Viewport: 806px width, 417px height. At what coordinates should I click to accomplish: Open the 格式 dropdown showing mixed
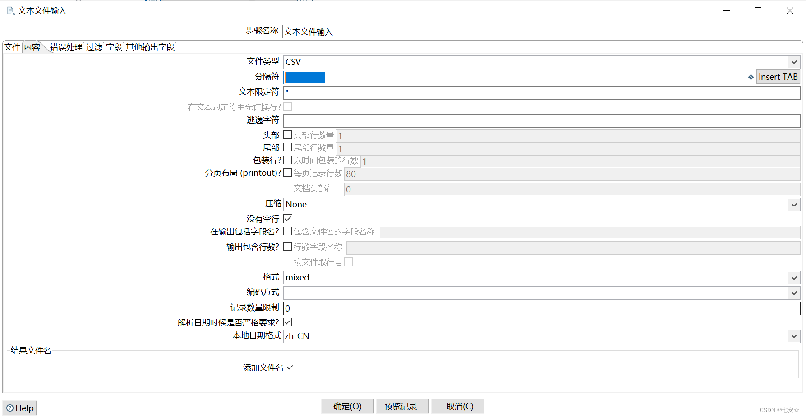[793, 277]
